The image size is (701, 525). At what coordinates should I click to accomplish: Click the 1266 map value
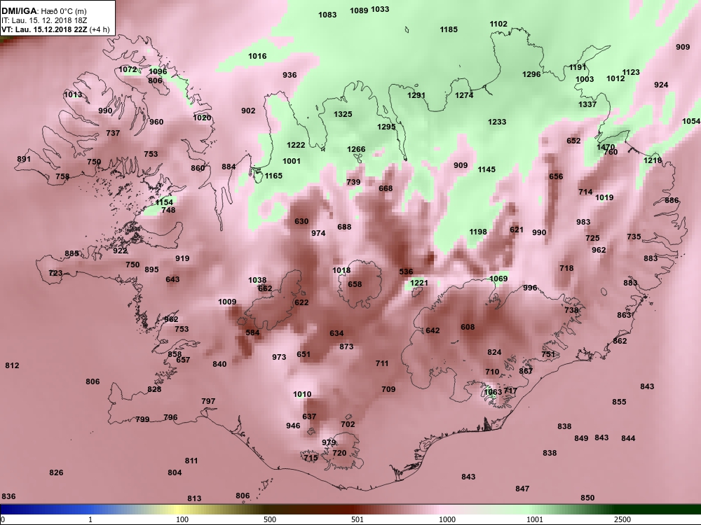(356, 150)
